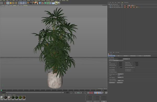The height and width of the screenshot is (102, 157).
Task: Switch to the Info tab
Action: pos(119,56)
